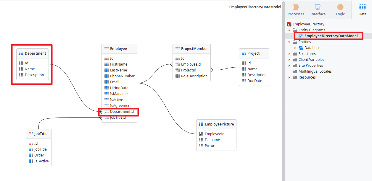Click the vertical scrollbar beside canvas
The image size is (372, 181).
tap(284, 91)
